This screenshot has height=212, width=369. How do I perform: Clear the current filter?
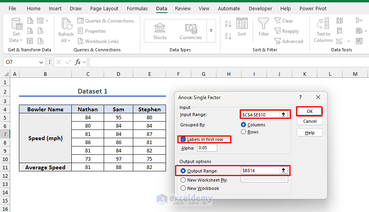click(x=284, y=21)
